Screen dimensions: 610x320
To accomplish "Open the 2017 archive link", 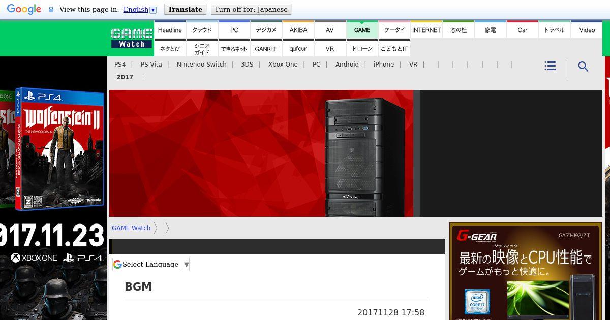I will coord(125,77).
